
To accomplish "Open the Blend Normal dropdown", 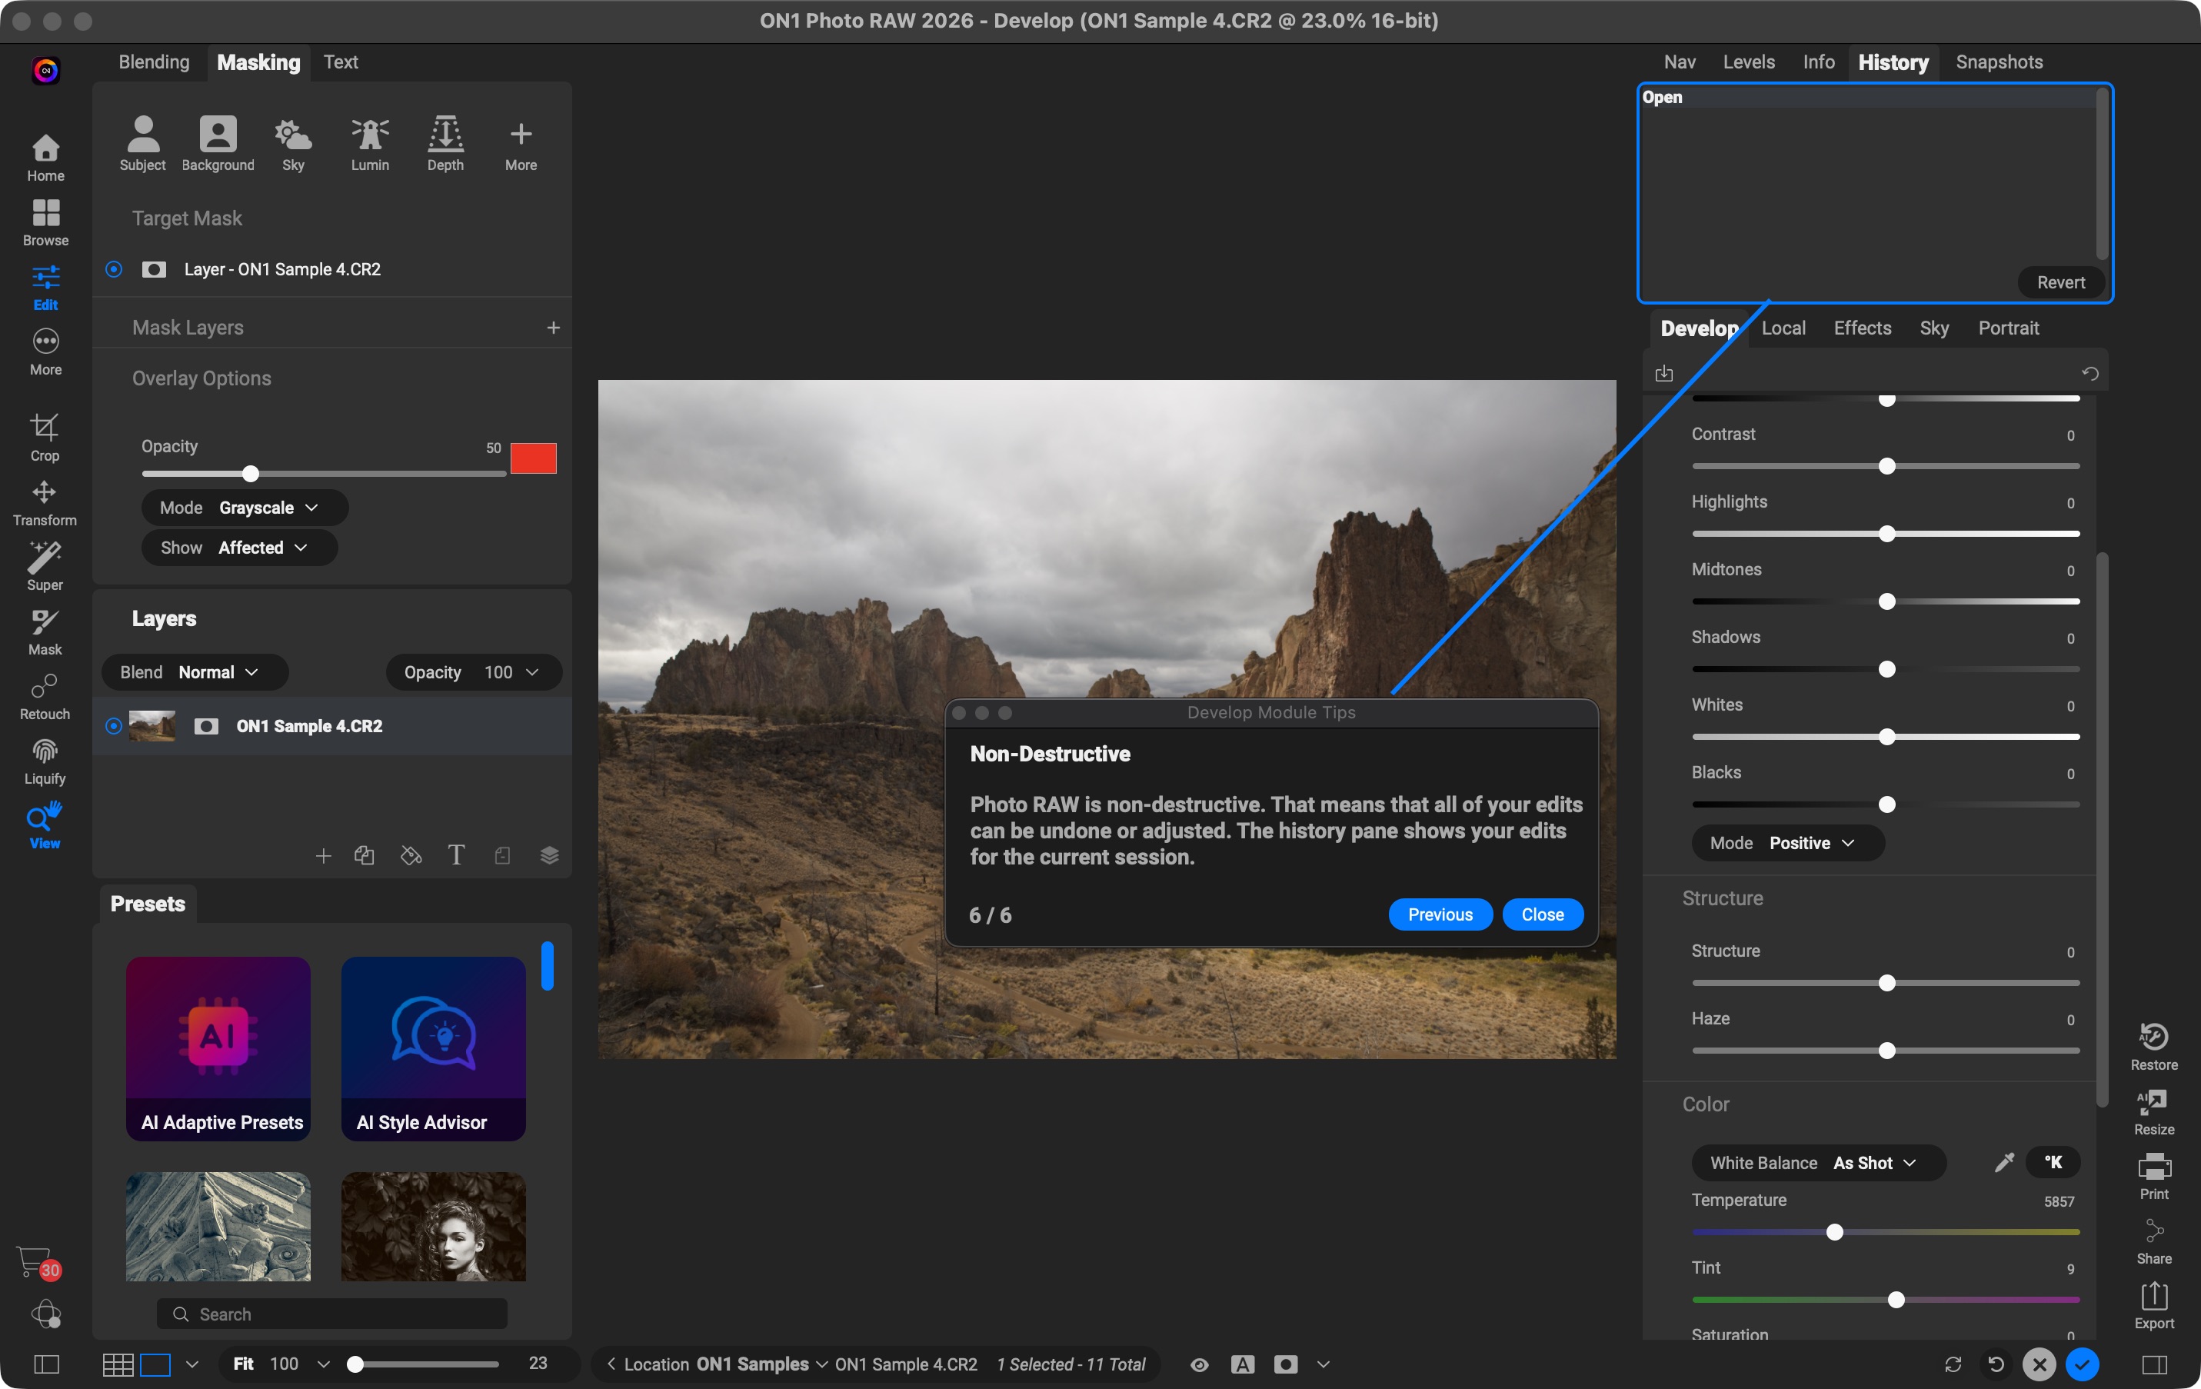I will point(194,672).
